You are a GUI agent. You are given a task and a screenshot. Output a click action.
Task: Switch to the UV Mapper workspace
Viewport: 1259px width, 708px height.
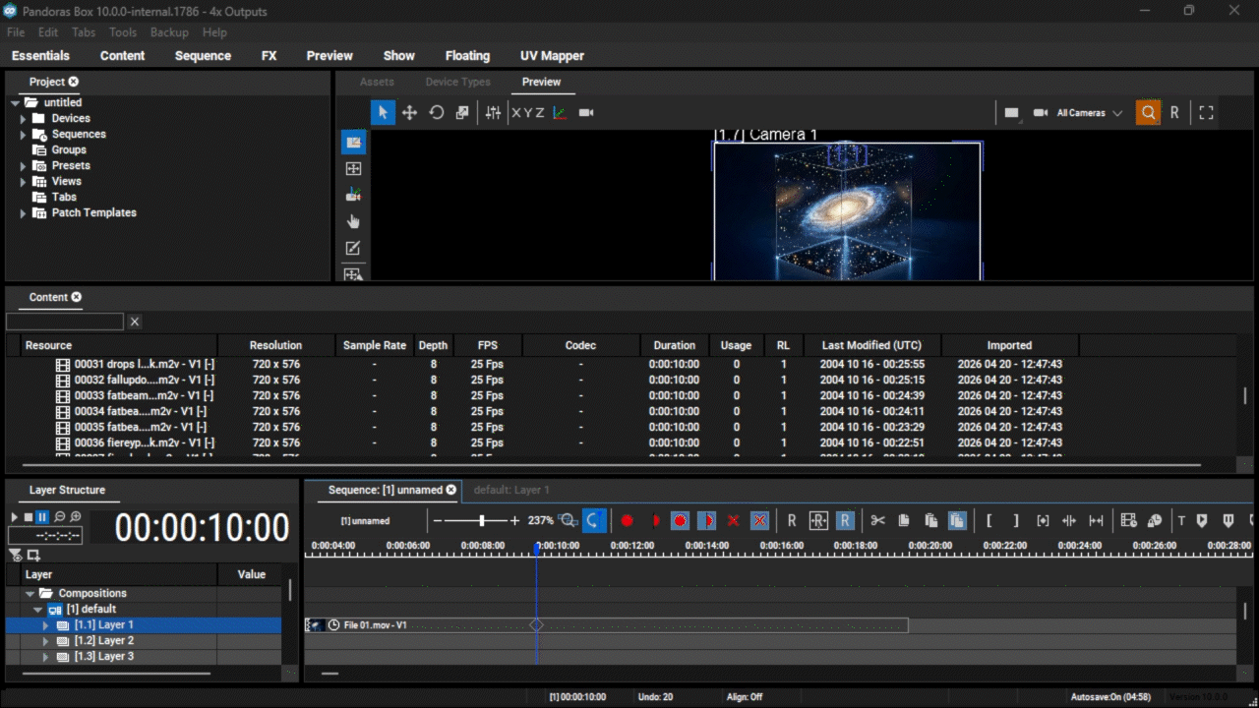(x=552, y=56)
